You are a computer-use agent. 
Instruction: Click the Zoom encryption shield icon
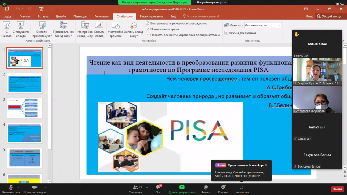pyautogui.click(x=4, y=4)
